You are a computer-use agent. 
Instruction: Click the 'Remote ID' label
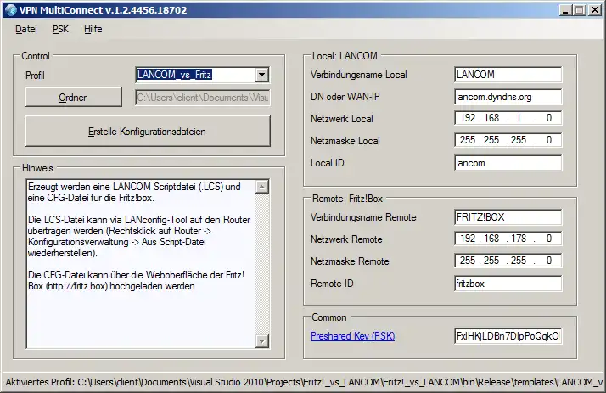point(332,284)
